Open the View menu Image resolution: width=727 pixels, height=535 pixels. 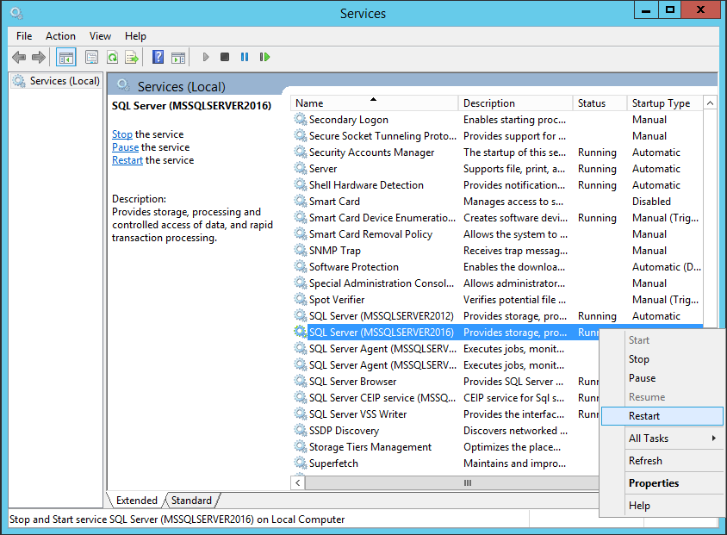coord(100,36)
